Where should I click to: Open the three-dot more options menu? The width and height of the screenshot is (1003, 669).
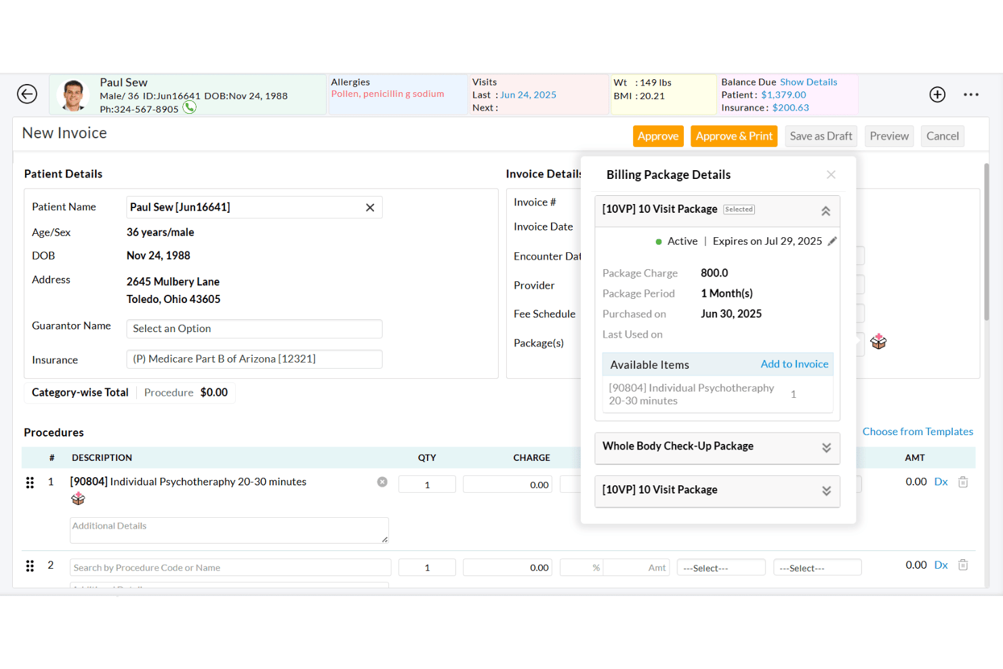[971, 94]
